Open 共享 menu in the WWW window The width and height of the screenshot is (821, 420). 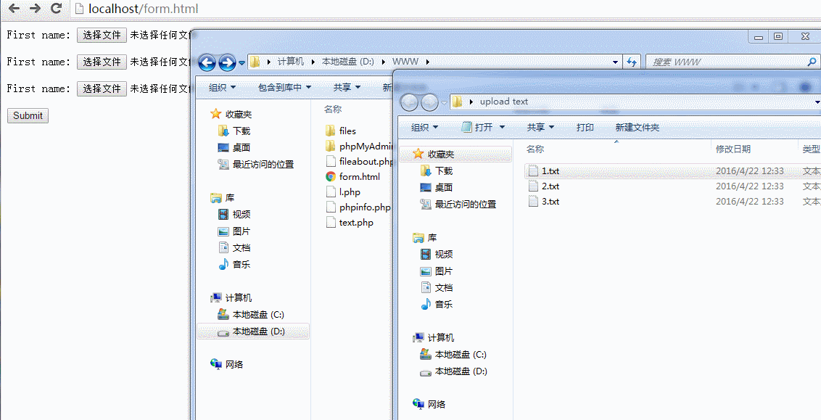click(347, 88)
